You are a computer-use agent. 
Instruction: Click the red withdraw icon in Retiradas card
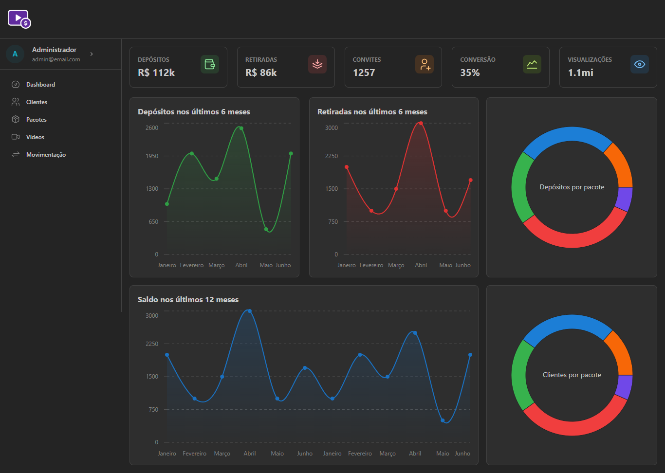click(317, 64)
